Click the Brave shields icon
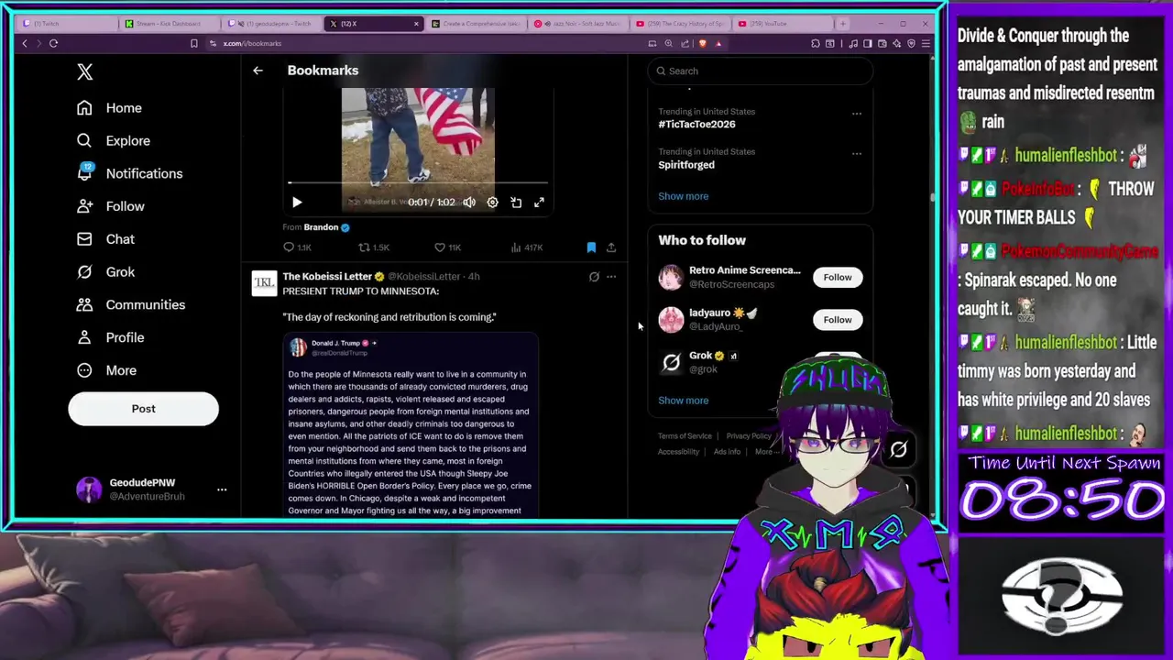The height and width of the screenshot is (660, 1173). [x=703, y=43]
